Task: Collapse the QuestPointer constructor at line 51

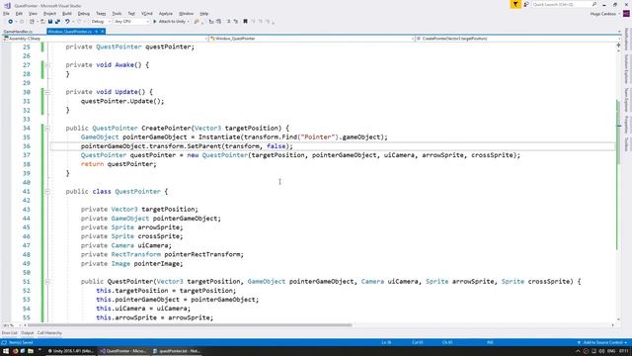Action: 47,282
